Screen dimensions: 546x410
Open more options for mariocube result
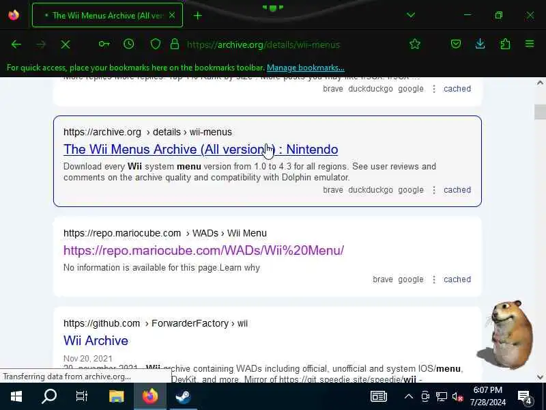434,279
